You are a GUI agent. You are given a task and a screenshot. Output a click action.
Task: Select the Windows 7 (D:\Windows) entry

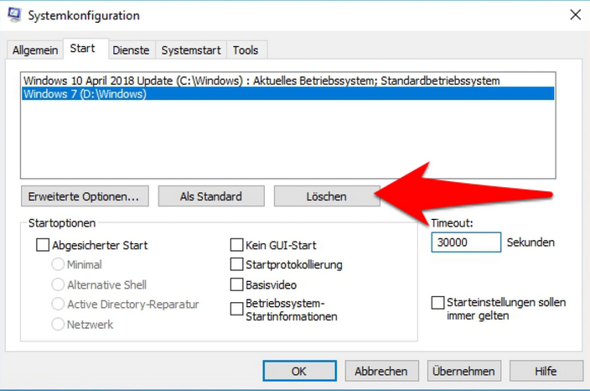(287, 94)
